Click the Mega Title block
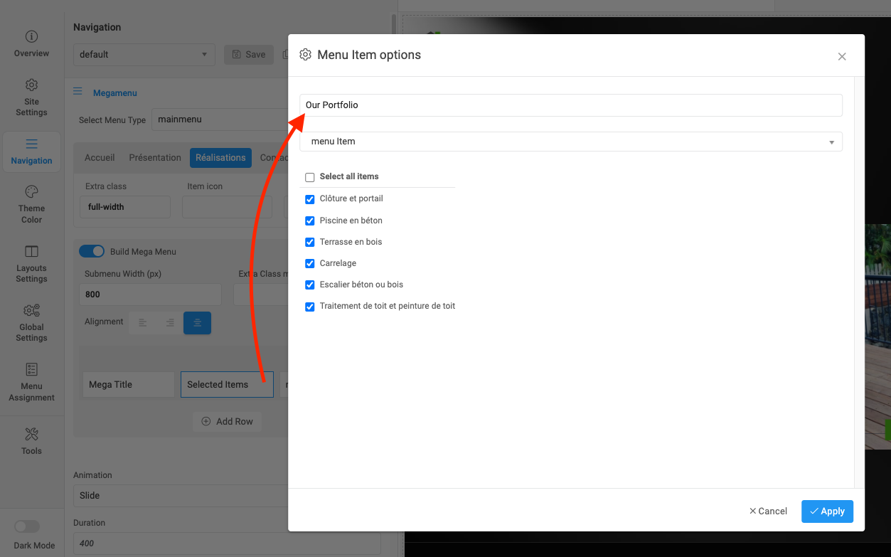The height and width of the screenshot is (557, 891). pos(129,384)
